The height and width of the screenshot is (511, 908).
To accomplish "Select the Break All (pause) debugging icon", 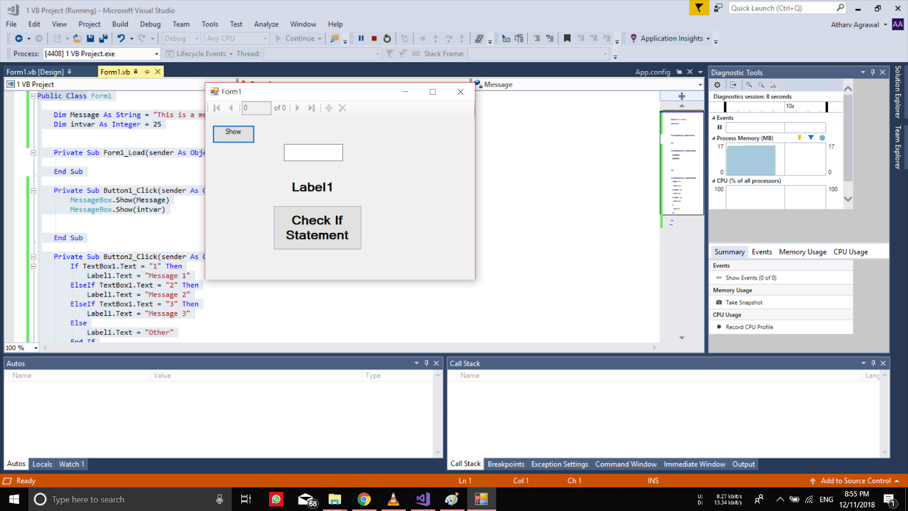I will 361,38.
